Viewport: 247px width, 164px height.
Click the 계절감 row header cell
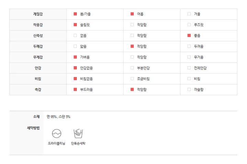pyautogui.click(x=38, y=14)
